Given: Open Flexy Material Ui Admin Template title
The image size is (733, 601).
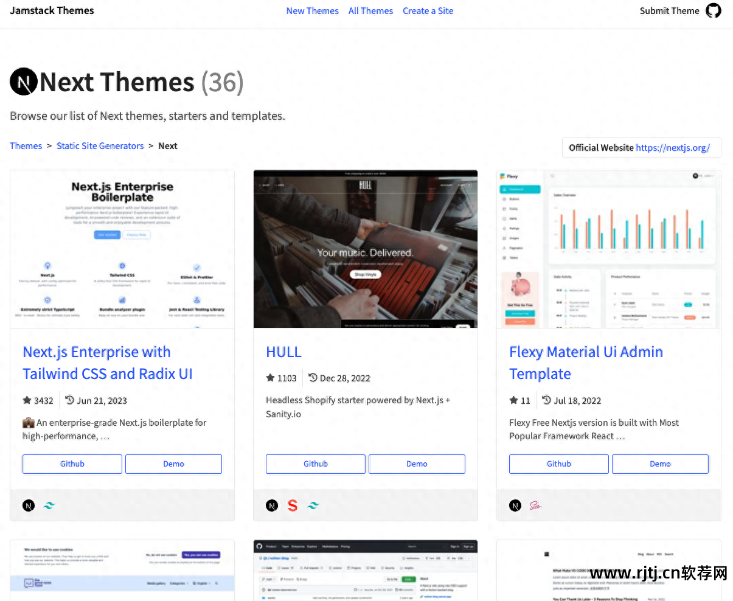Looking at the screenshot, I should [586, 363].
